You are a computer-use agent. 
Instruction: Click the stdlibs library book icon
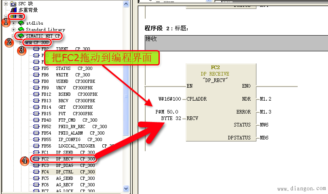tap(21, 23)
